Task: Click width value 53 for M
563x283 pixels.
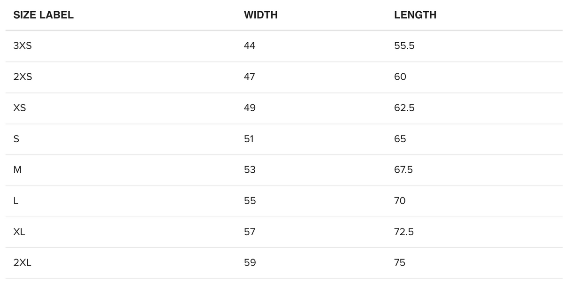Action: coord(250,170)
